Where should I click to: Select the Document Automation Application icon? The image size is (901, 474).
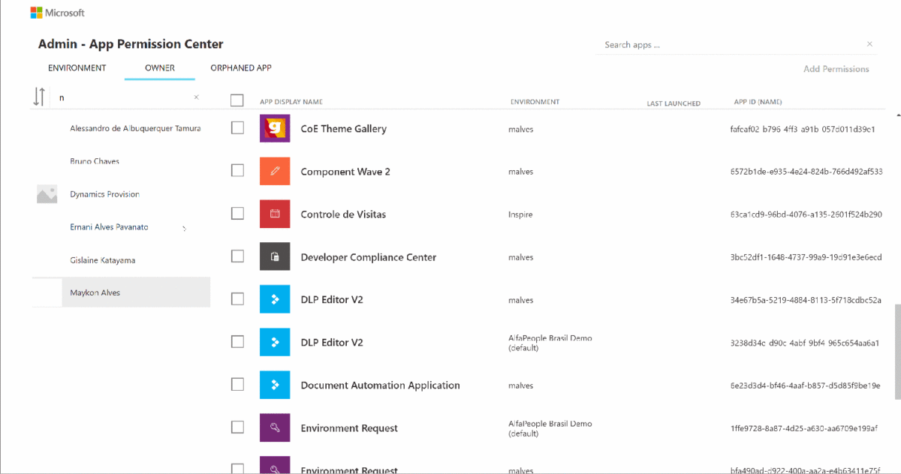[x=274, y=384]
